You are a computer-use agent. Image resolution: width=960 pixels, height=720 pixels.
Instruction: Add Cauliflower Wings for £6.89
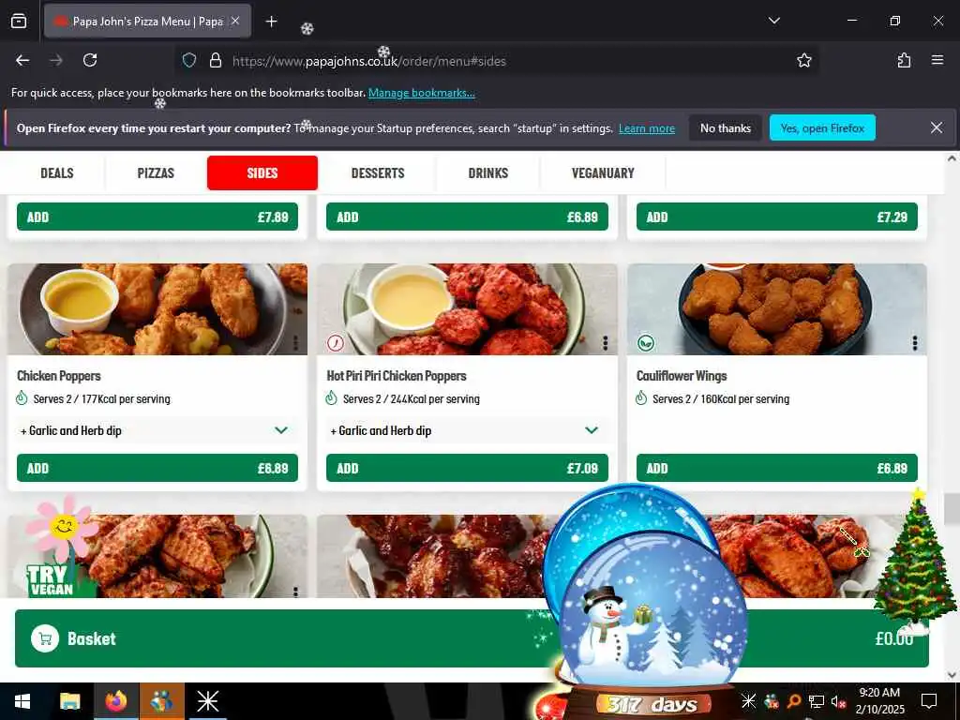click(777, 469)
